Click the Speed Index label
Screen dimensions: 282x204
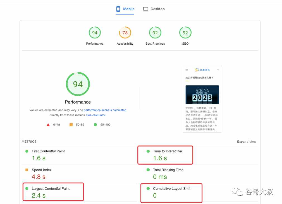point(42,170)
